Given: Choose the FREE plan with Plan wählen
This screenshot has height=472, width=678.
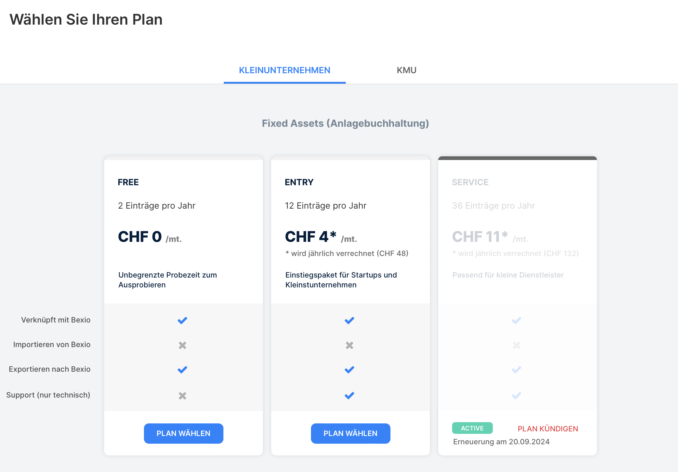Looking at the screenshot, I should click(x=183, y=433).
